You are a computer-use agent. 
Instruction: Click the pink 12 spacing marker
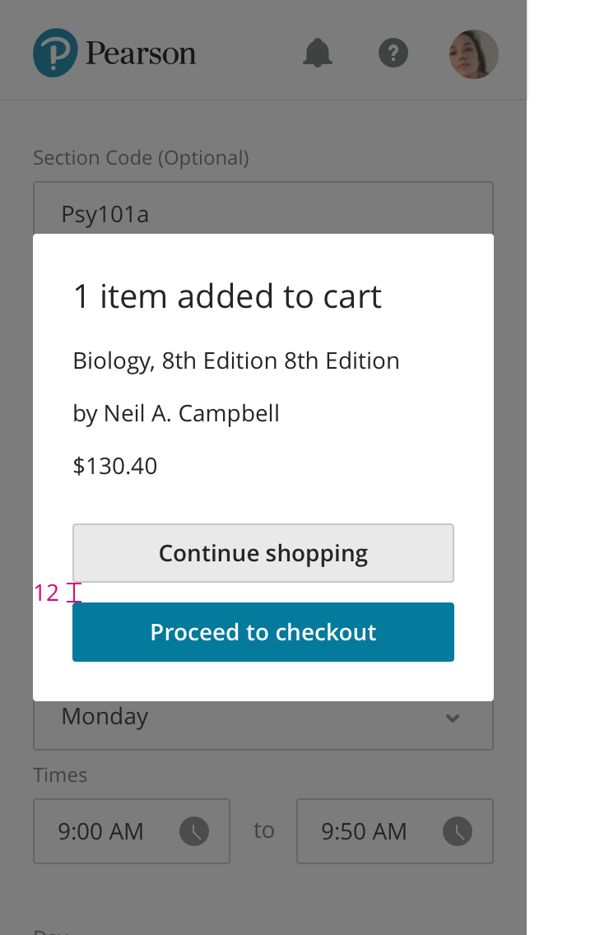(47, 593)
